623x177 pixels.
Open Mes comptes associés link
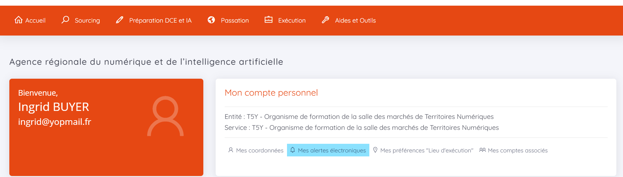pos(517,150)
